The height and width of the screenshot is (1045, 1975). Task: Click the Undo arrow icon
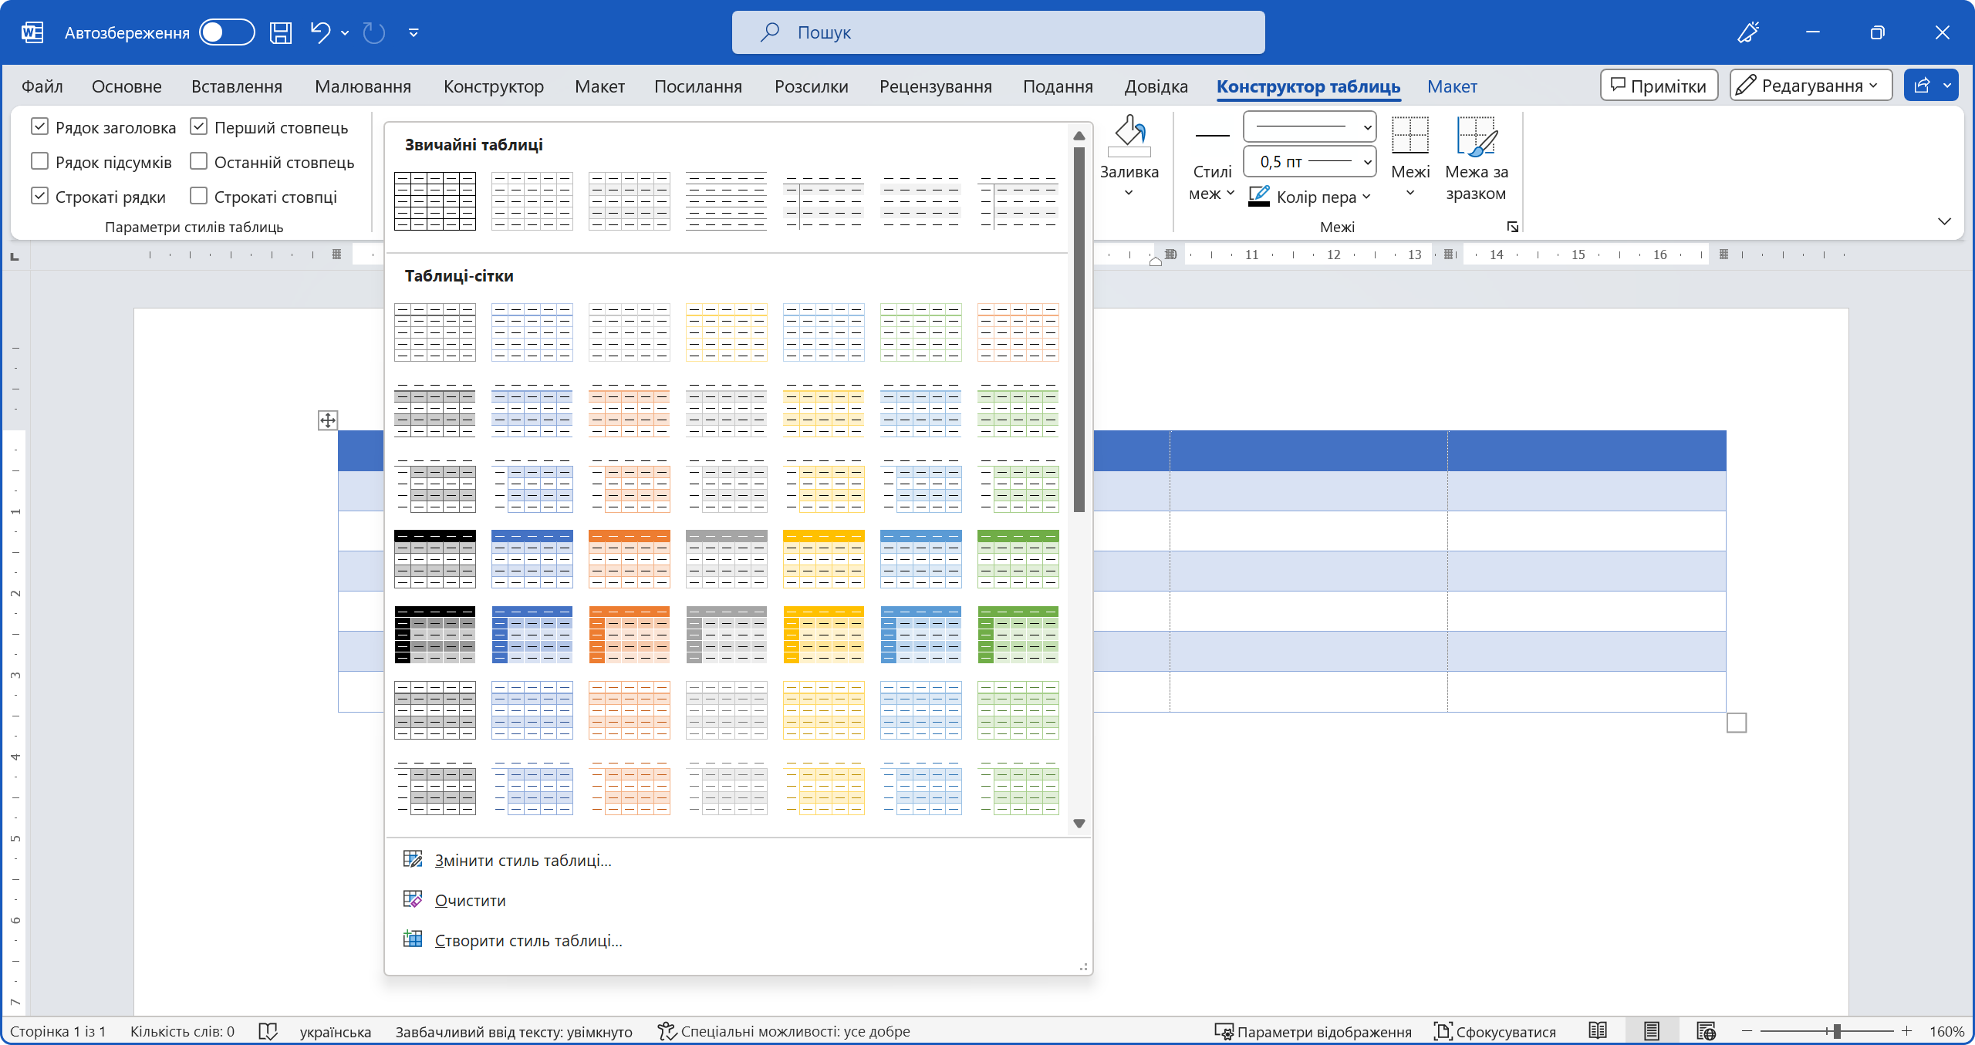[320, 32]
